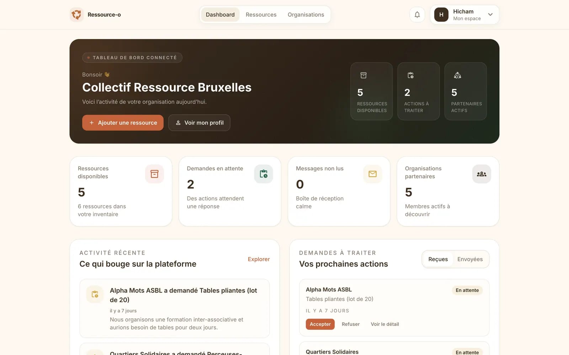Image resolution: width=569 pixels, height=355 pixels.
Task: Open the notifications bell
Action: click(x=417, y=15)
